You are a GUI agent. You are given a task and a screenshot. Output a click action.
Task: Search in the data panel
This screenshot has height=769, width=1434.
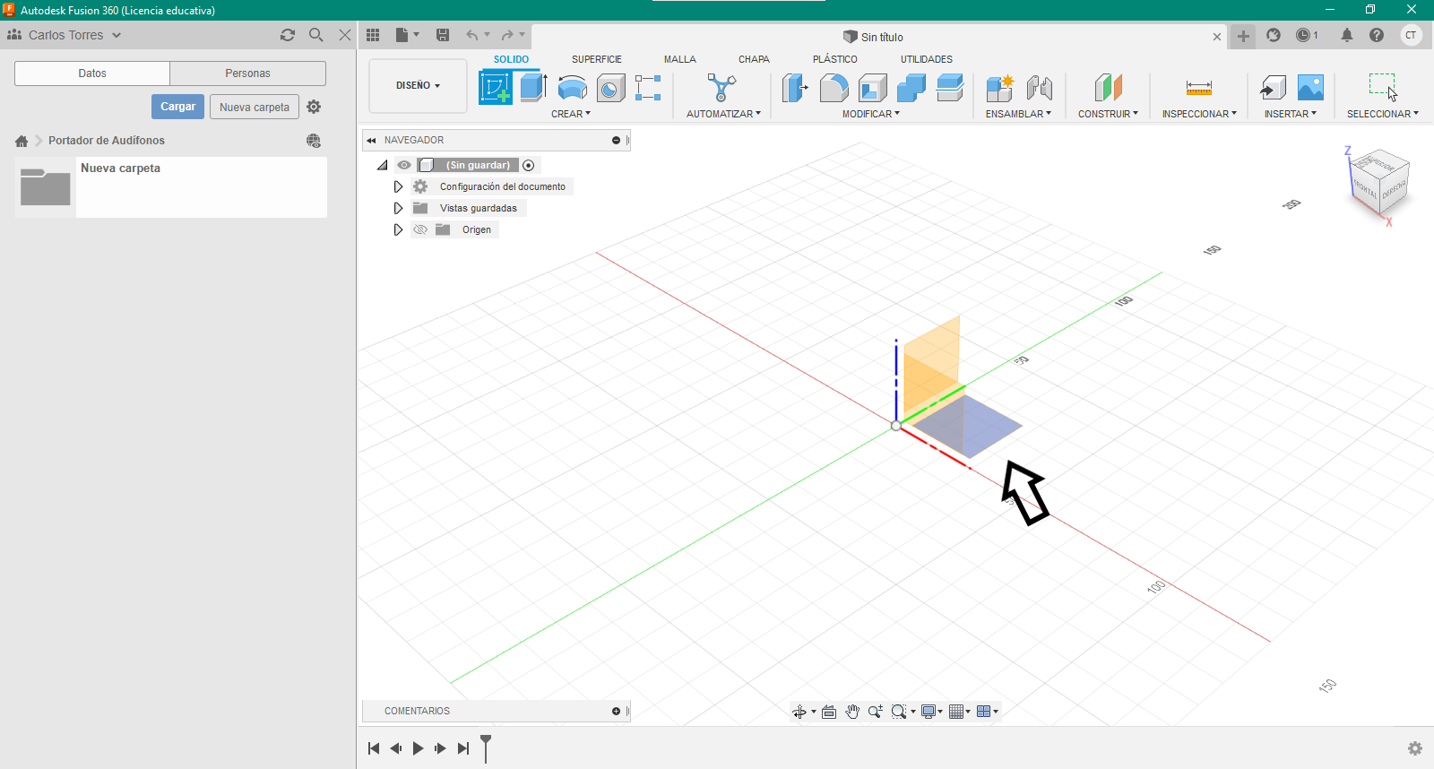(x=315, y=35)
